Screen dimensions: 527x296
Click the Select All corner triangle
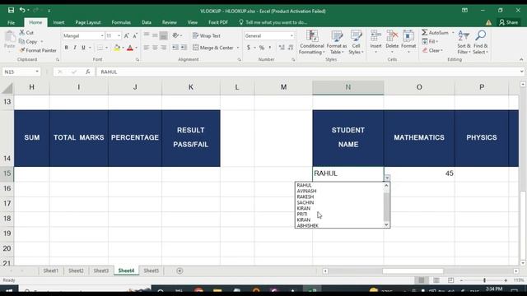coord(7,88)
